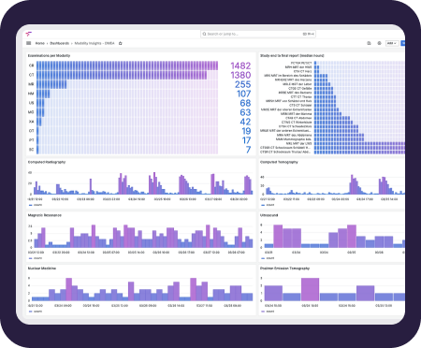Select the SC modality label
This screenshot has width=421, height=348.
[x=31, y=150]
